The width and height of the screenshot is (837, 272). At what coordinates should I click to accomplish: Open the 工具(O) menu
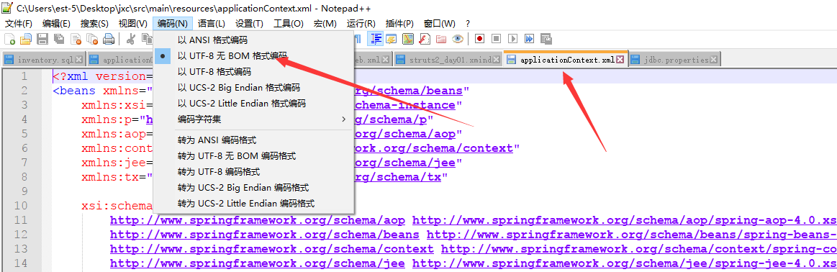pos(289,24)
